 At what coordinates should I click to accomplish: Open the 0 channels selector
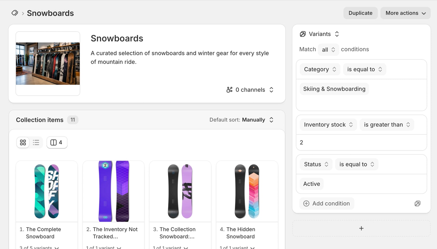tap(250, 90)
